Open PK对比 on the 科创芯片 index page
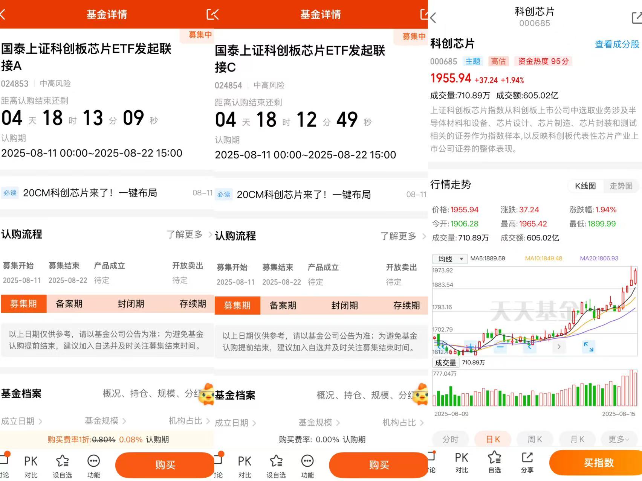 462,463
